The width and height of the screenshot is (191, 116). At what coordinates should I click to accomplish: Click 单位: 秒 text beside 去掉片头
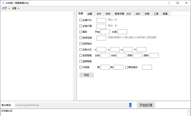[113, 20]
